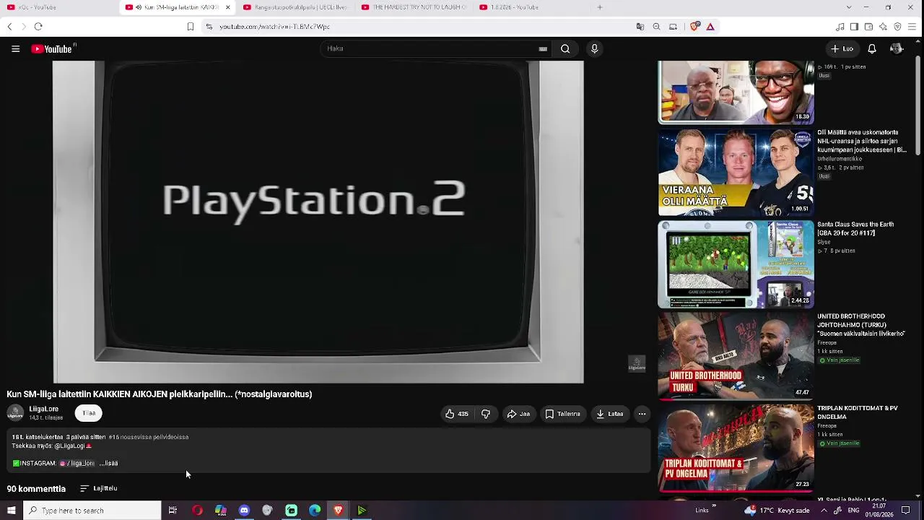The height and width of the screenshot is (520, 924).
Task: Go to YouTube home via logo
Action: [x=53, y=49]
